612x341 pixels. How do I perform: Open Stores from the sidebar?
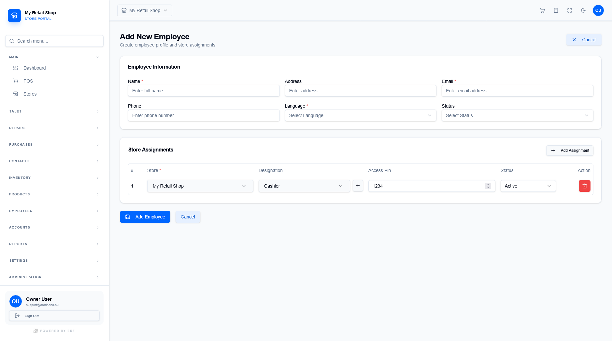[54, 94]
